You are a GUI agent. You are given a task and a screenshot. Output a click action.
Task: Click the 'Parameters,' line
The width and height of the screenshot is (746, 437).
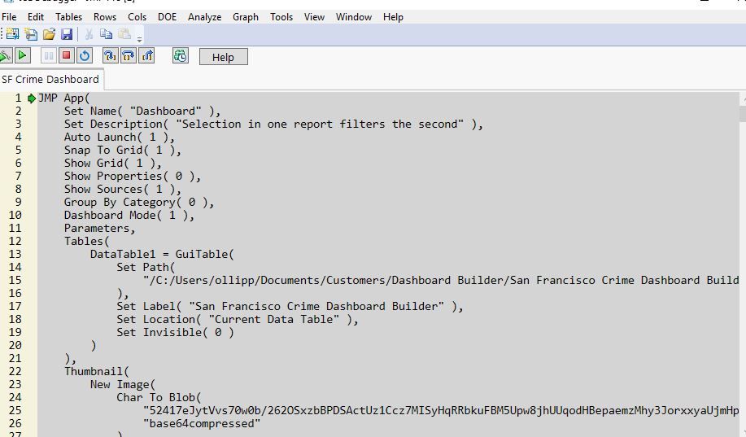click(100, 228)
